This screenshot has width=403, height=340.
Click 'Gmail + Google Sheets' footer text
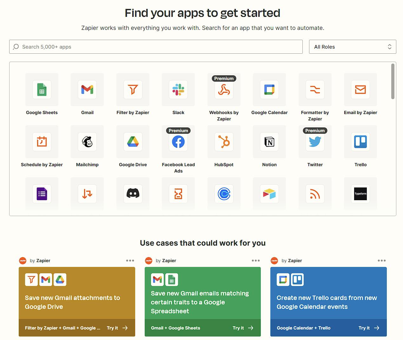(175, 328)
